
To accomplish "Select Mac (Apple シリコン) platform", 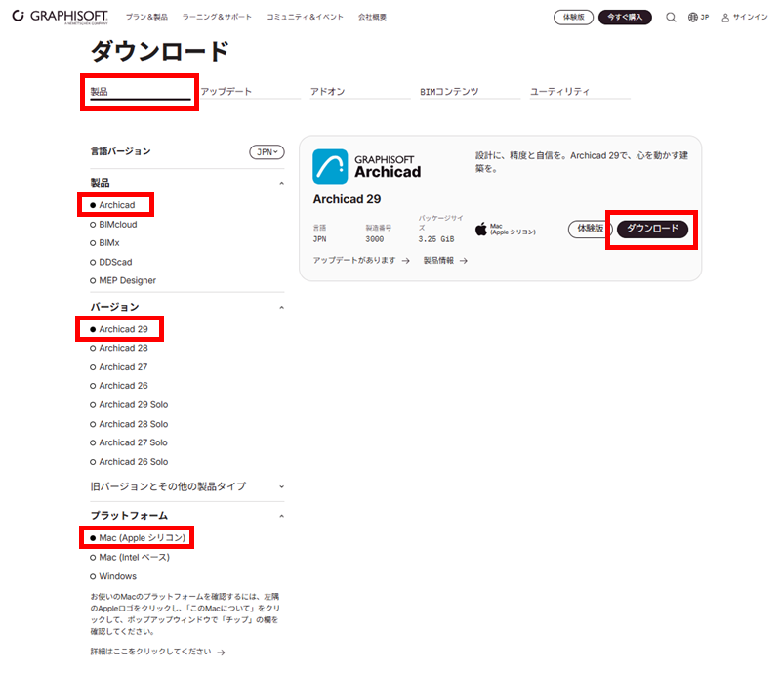I will (x=138, y=538).
